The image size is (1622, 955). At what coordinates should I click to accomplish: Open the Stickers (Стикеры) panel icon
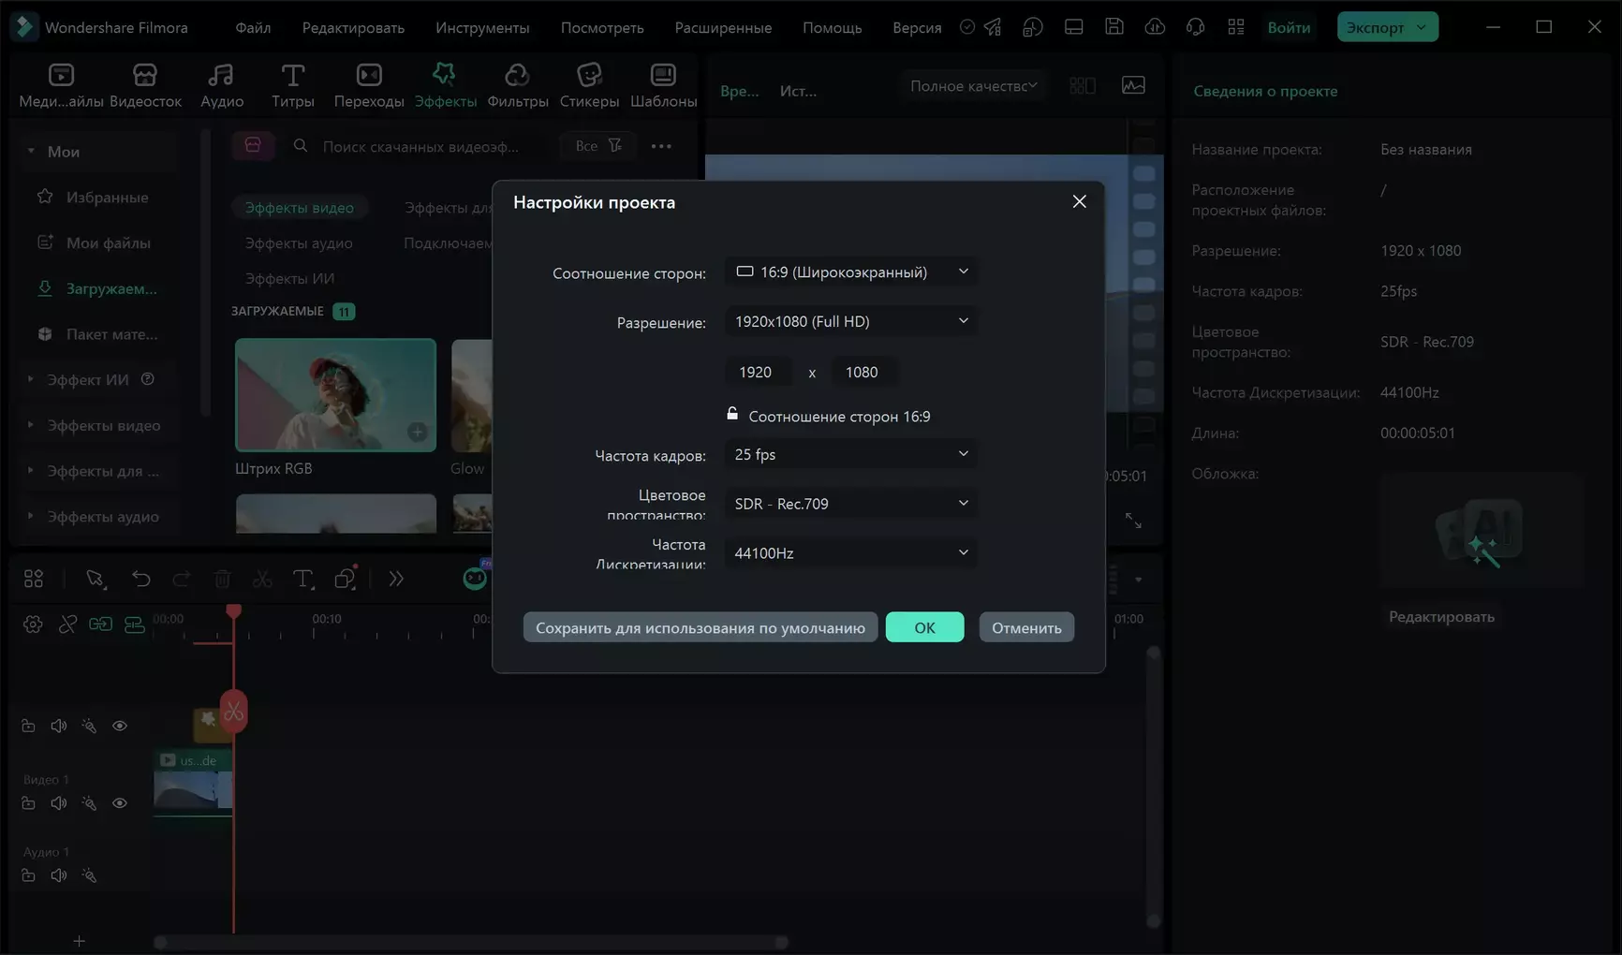click(589, 76)
